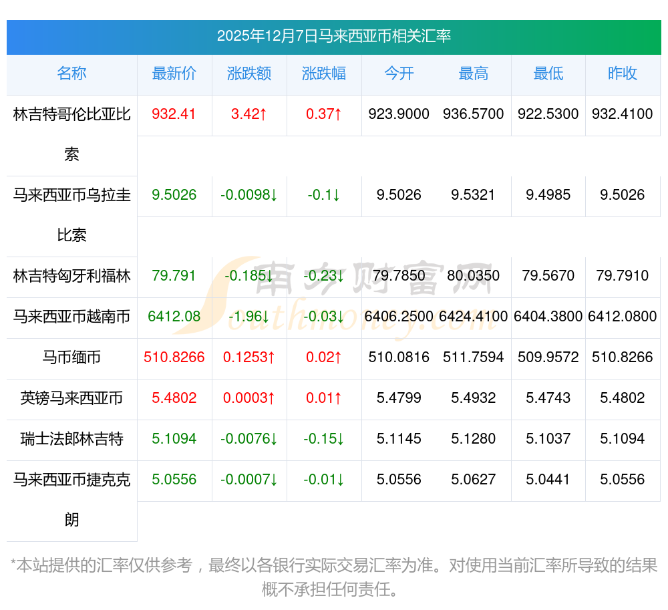
Task: Open the 林吉特匈牙利福林 row name
Action: (71, 276)
